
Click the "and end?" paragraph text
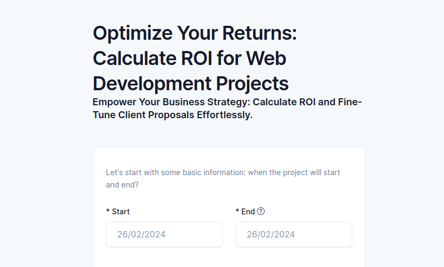tap(122, 185)
